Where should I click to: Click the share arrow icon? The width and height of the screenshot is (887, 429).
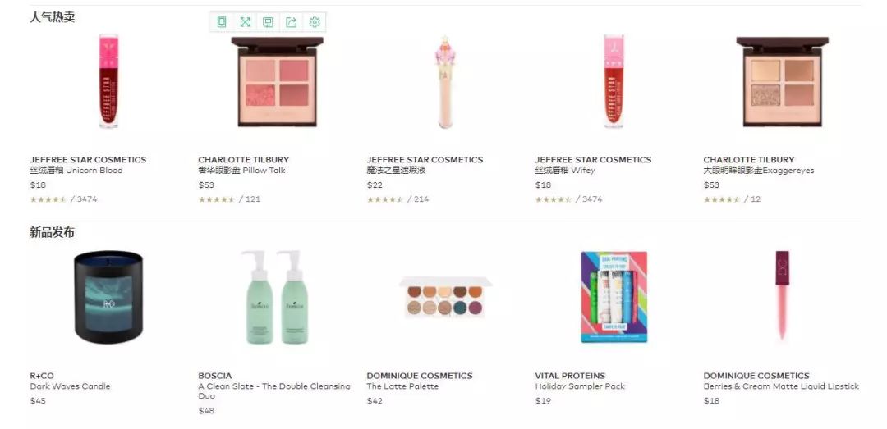click(x=292, y=22)
